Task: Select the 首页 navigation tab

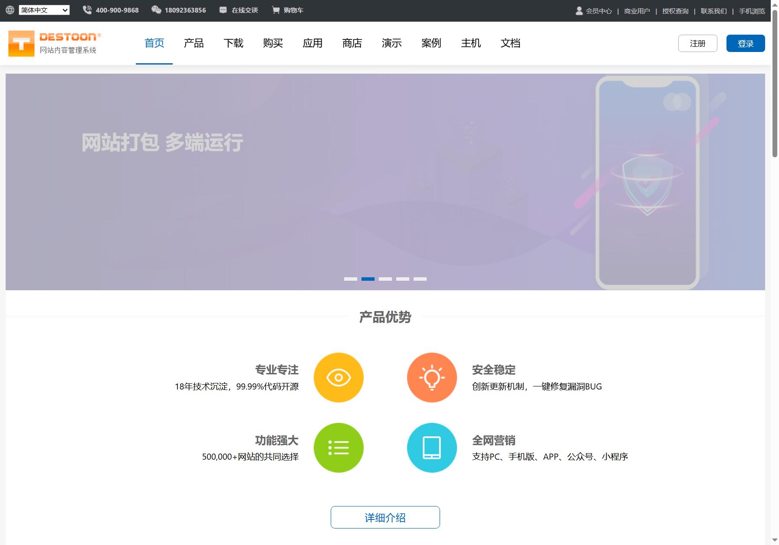Action: pos(154,43)
